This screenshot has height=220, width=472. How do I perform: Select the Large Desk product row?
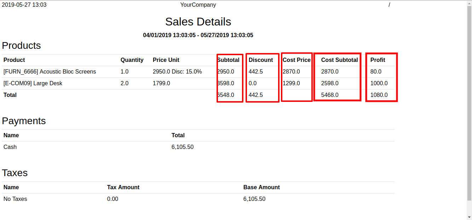198,83
